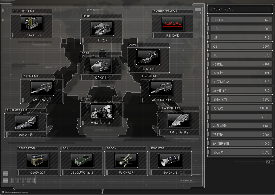Open the USUGUMO mdl.3 FCS image
275x195 pixels.
(x=82, y=160)
